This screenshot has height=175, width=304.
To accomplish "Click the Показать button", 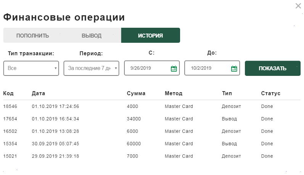I will coord(273,68).
